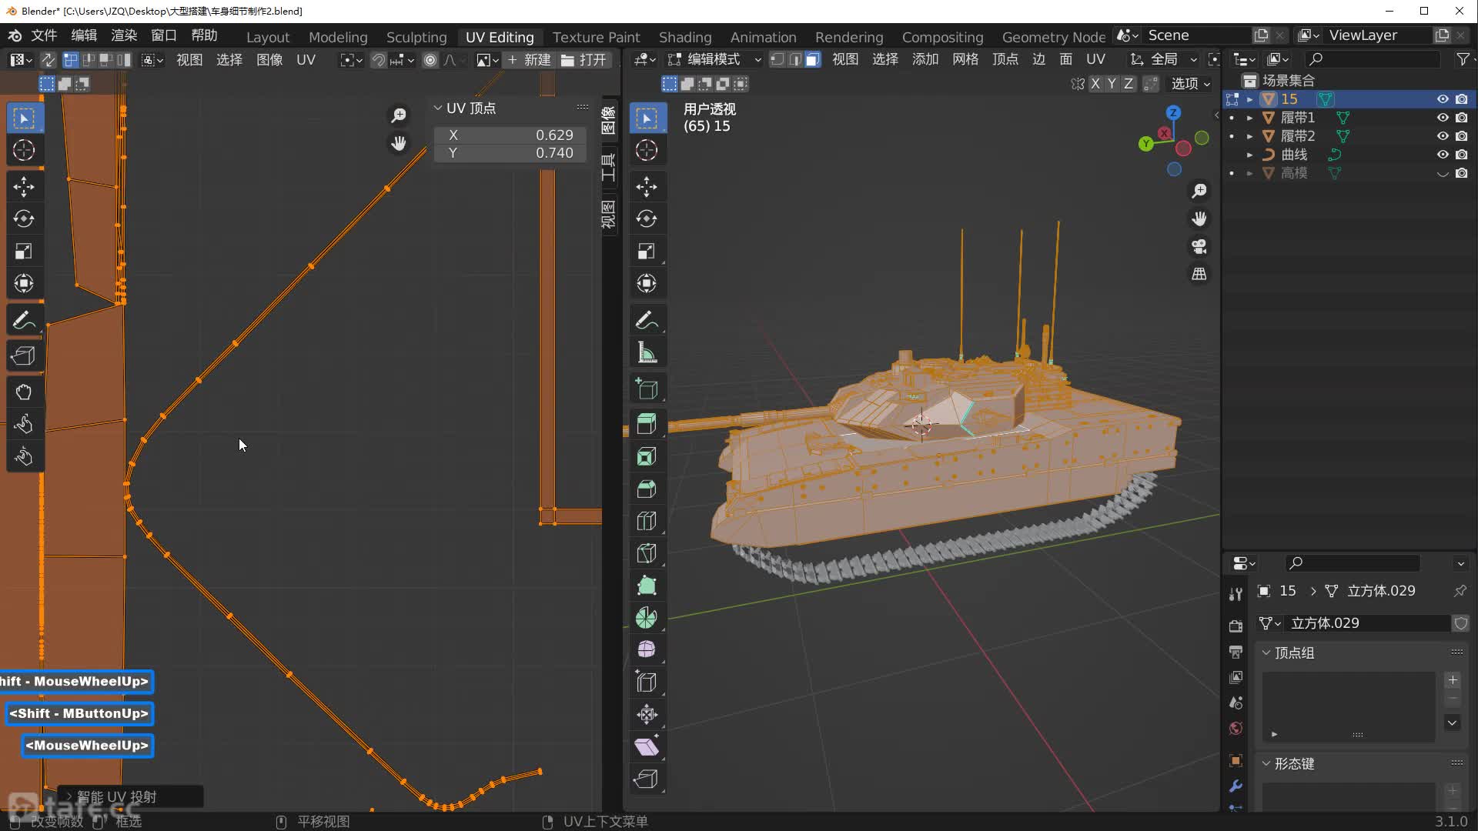
Task: Select the Annotate tool
Action: click(x=647, y=319)
